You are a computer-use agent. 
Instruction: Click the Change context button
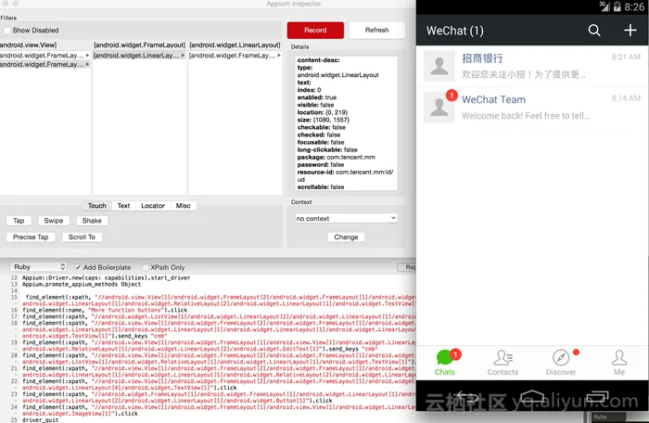coord(346,237)
